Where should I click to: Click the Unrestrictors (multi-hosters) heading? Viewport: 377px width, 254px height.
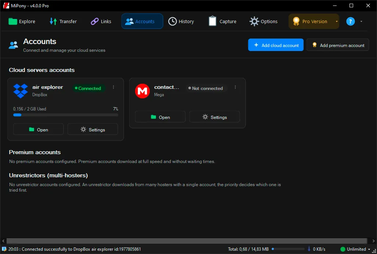(x=48, y=175)
